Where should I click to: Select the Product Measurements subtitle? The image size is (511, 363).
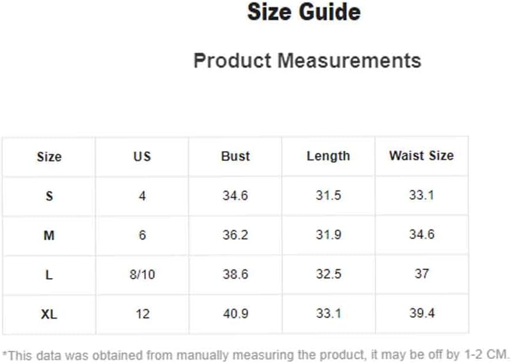tap(307, 60)
